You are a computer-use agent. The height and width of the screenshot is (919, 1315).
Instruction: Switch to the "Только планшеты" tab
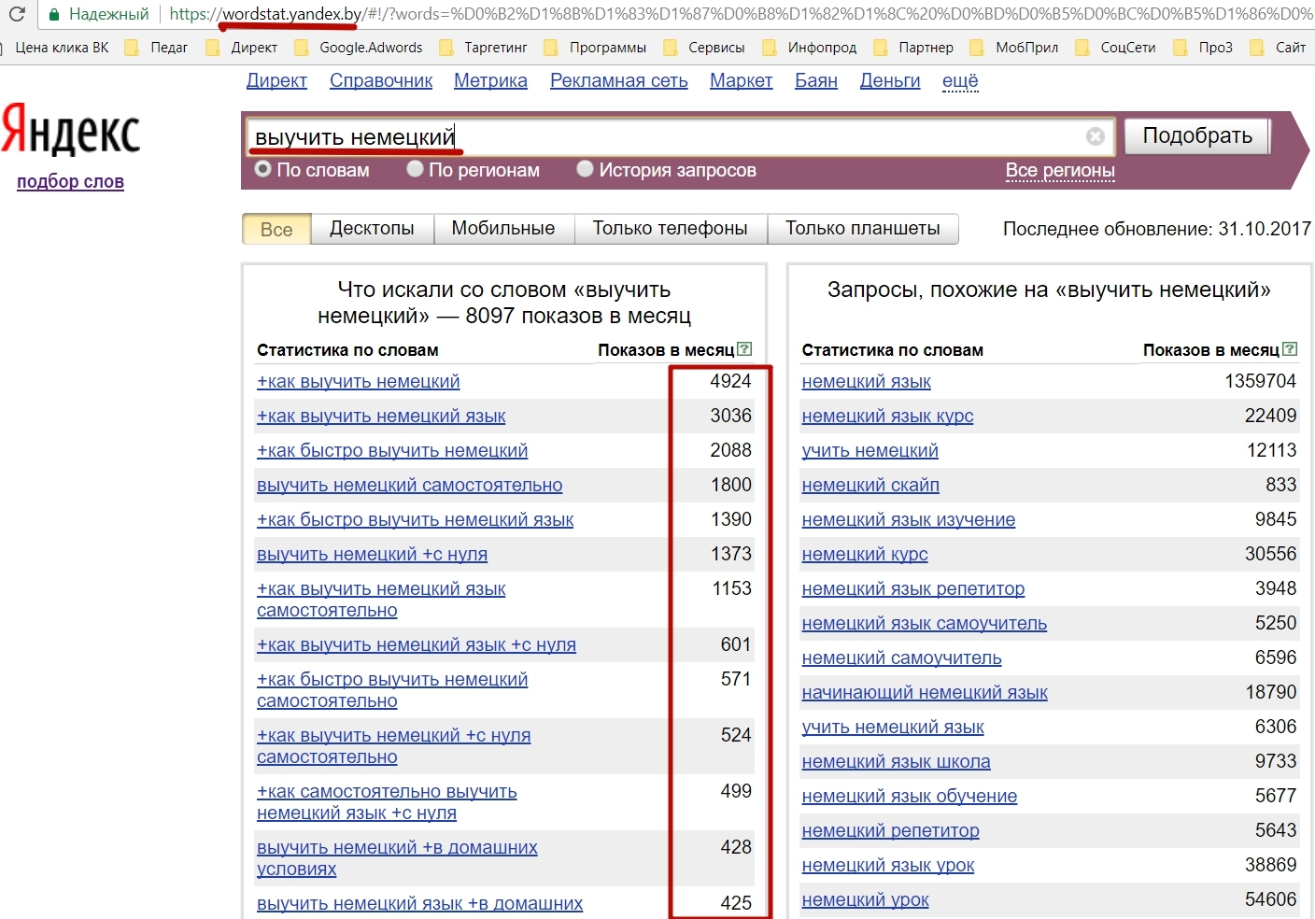tap(863, 229)
